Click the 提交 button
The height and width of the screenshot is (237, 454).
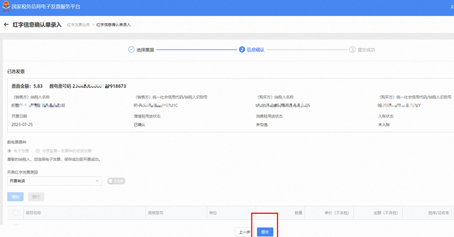[x=265, y=232]
